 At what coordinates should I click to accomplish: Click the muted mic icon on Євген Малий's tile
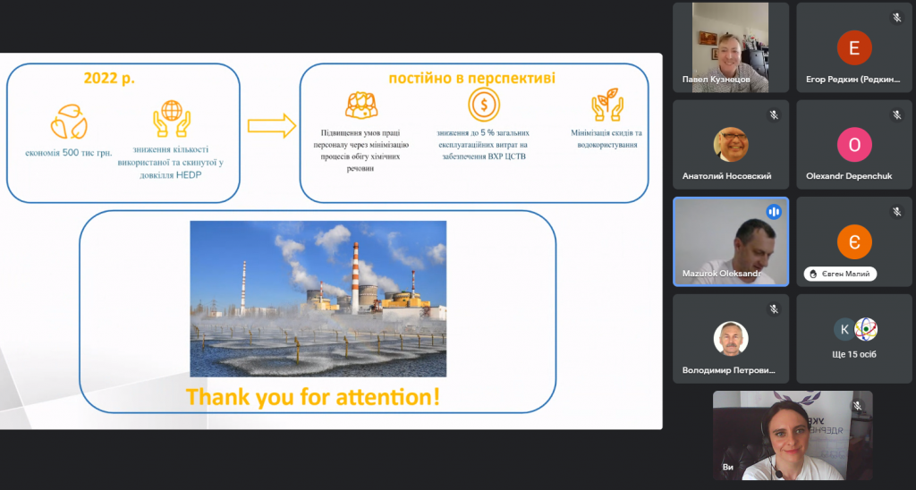(x=896, y=212)
